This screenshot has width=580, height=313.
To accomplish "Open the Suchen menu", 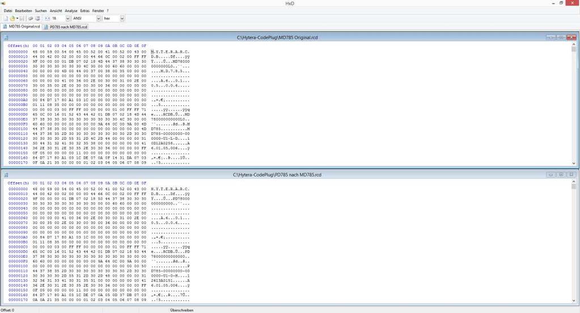I will (41, 11).
